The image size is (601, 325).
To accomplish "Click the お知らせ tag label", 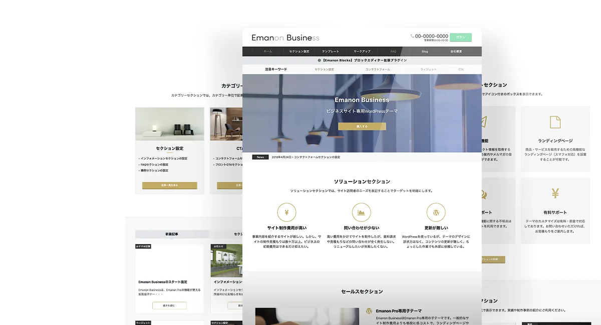I will click(x=218, y=246).
